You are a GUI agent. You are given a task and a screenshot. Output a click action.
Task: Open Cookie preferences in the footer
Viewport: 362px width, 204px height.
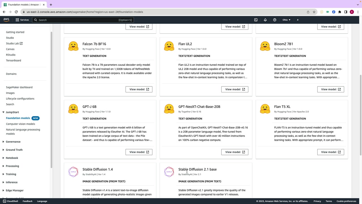coord(346,201)
